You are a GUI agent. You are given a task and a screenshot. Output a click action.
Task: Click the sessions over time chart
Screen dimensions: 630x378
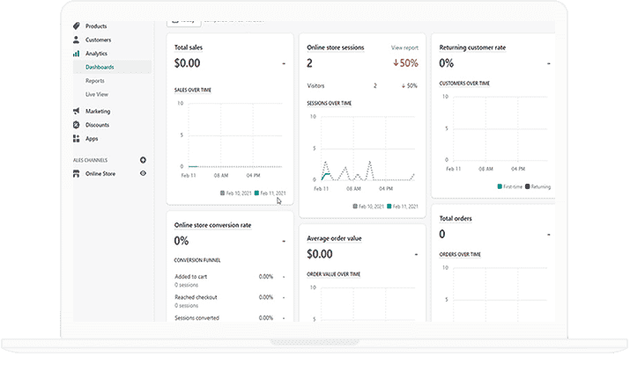click(x=363, y=152)
